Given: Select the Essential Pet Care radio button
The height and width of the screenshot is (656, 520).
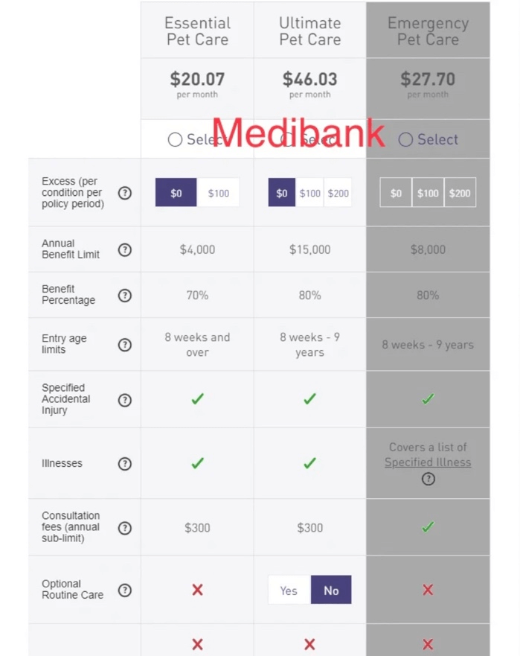Looking at the screenshot, I should point(175,139).
